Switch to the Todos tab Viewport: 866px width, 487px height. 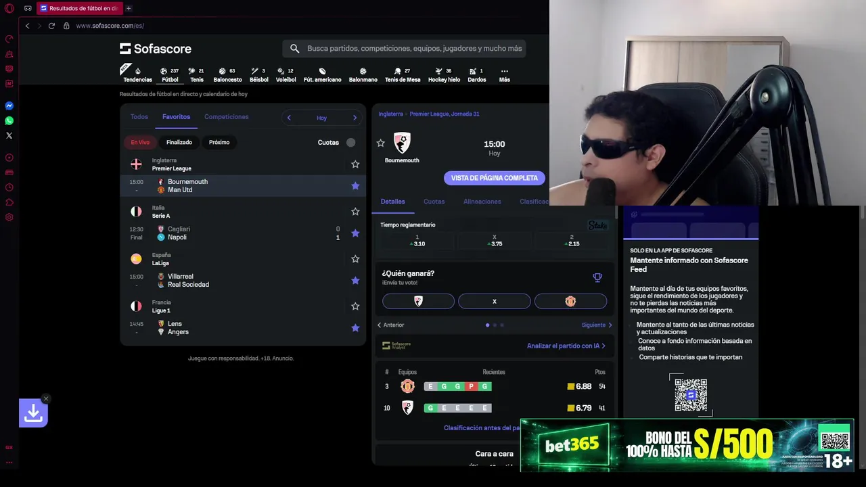point(139,117)
